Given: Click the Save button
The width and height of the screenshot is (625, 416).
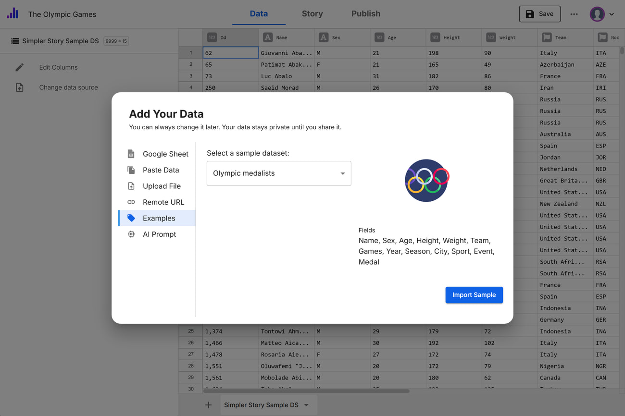Looking at the screenshot, I should (539, 14).
